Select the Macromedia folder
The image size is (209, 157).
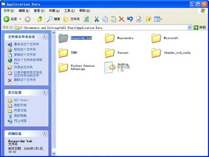click(x=119, y=38)
